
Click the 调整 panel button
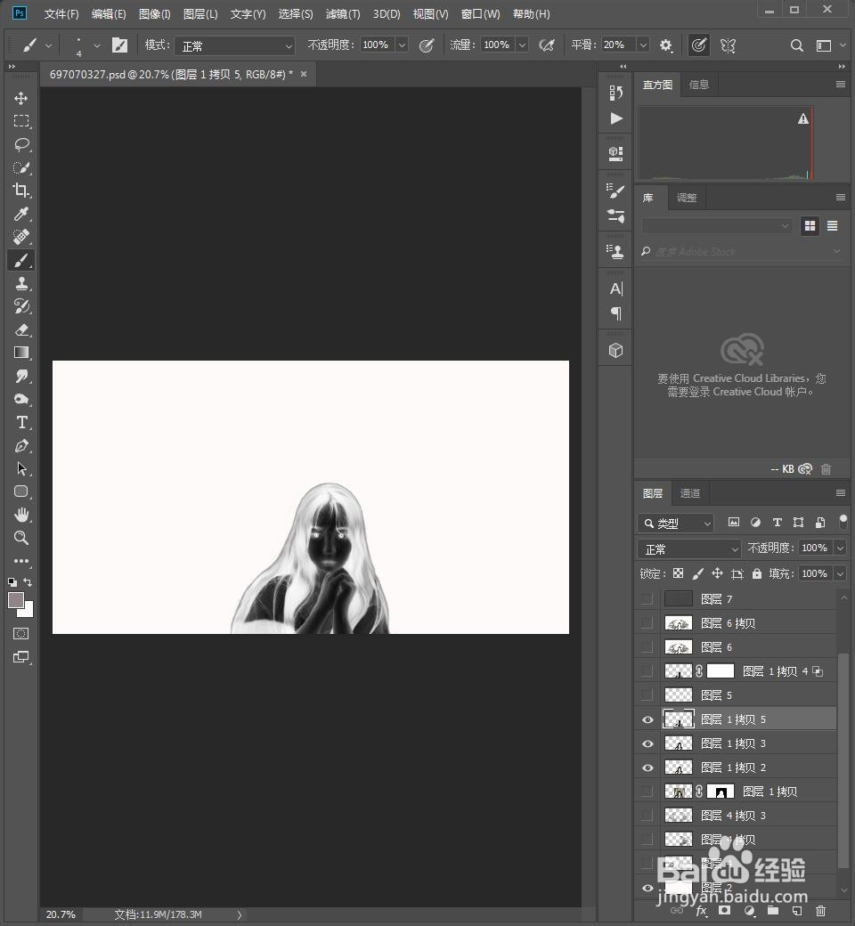(686, 198)
